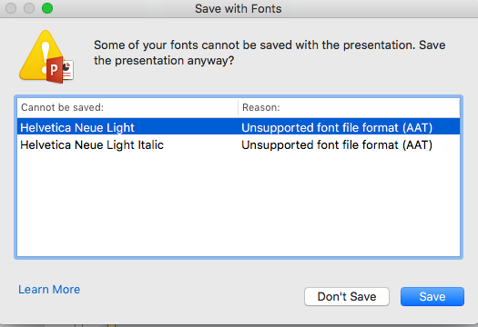This screenshot has width=478, height=327.
Task: Click the middle gray minimize window button
Action: (x=29, y=8)
